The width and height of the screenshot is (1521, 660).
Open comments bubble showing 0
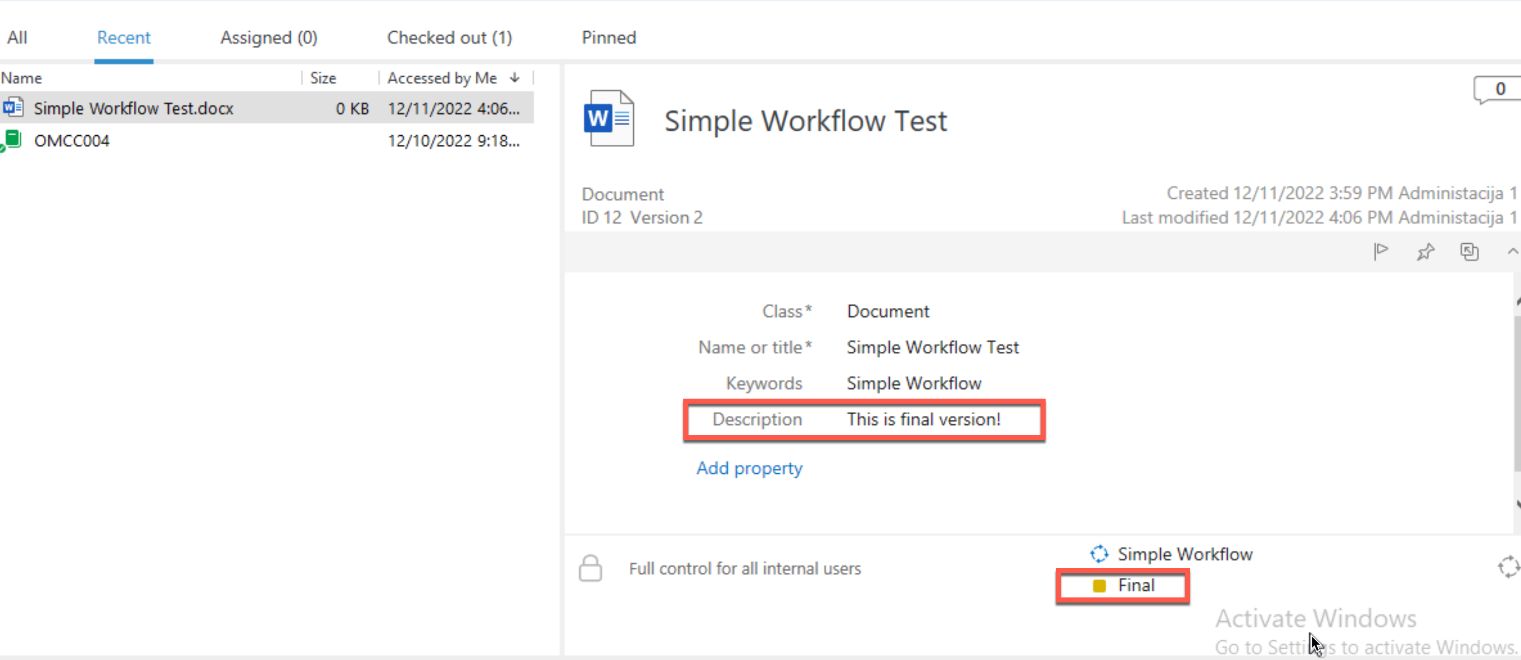(x=1498, y=90)
